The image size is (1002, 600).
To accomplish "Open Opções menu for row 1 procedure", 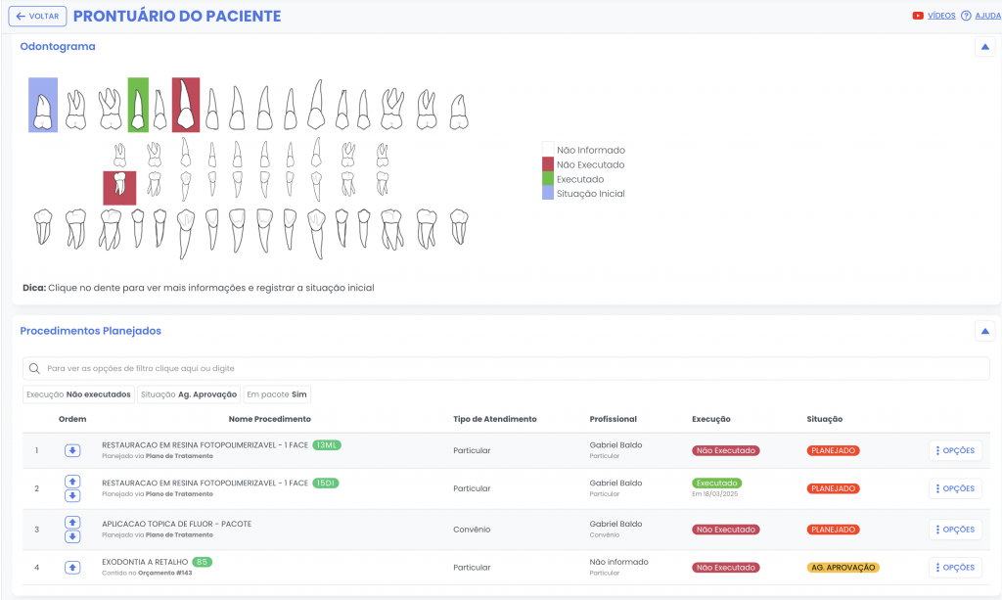I will 955,450.
